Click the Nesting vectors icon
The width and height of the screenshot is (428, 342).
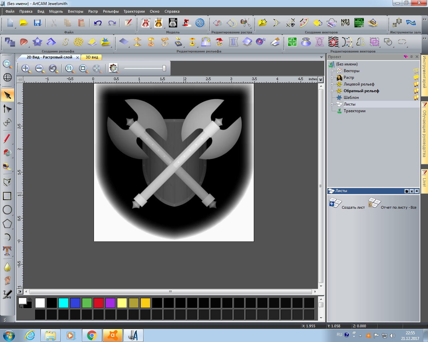pyautogui.click(x=345, y=23)
